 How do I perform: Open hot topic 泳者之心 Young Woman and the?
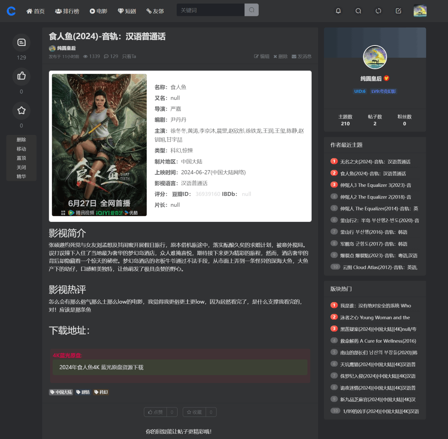tap(375, 317)
